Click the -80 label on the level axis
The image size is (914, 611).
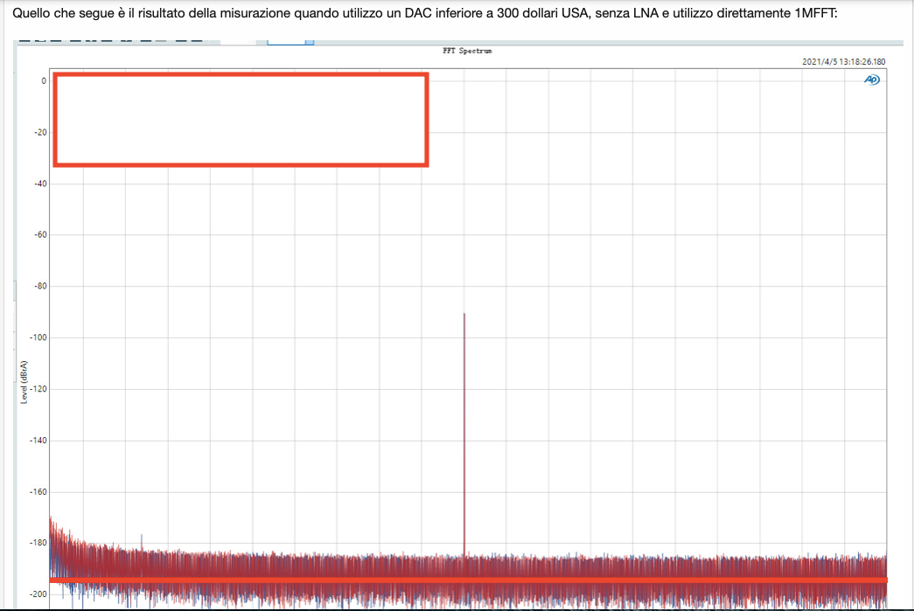pos(40,286)
